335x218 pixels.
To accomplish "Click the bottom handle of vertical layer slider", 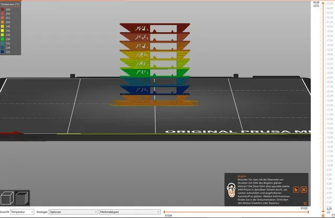I will tap(323, 211).
